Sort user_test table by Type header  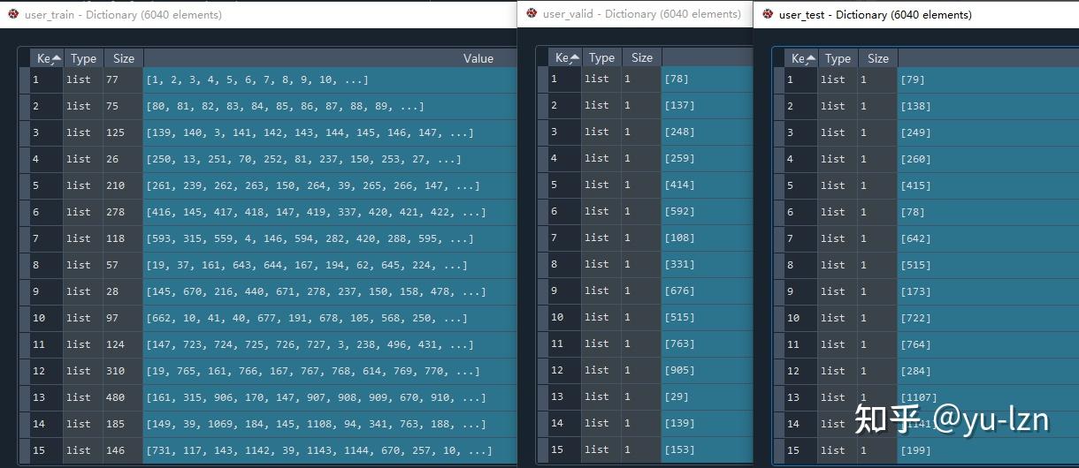coord(838,58)
